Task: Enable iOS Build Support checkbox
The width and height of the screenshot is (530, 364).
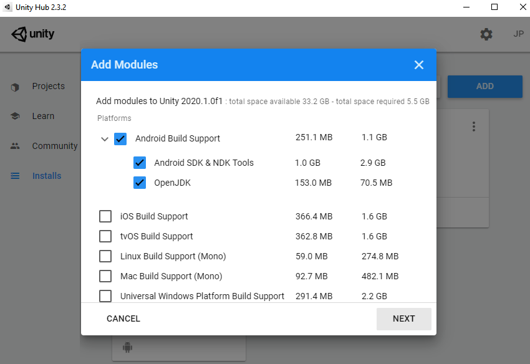Action: click(105, 216)
